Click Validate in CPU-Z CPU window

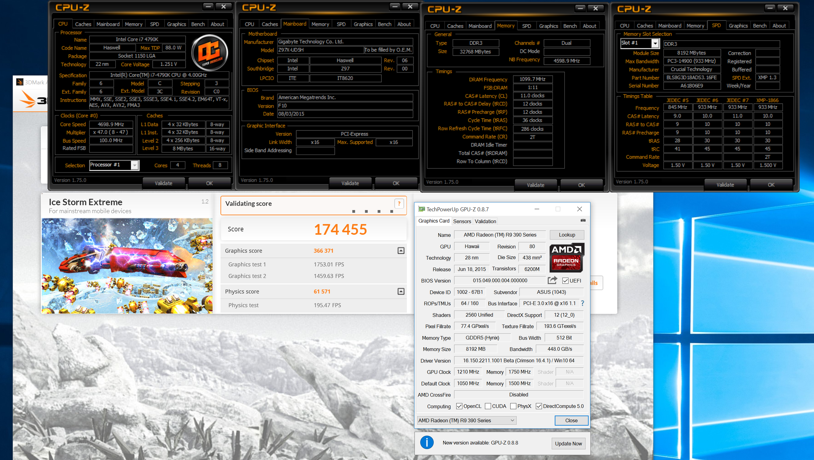[163, 183]
